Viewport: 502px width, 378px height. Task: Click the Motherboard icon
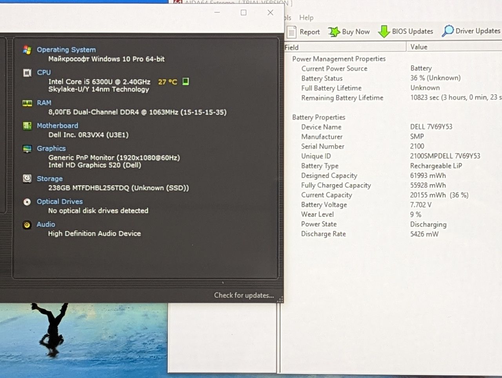pyautogui.click(x=27, y=126)
